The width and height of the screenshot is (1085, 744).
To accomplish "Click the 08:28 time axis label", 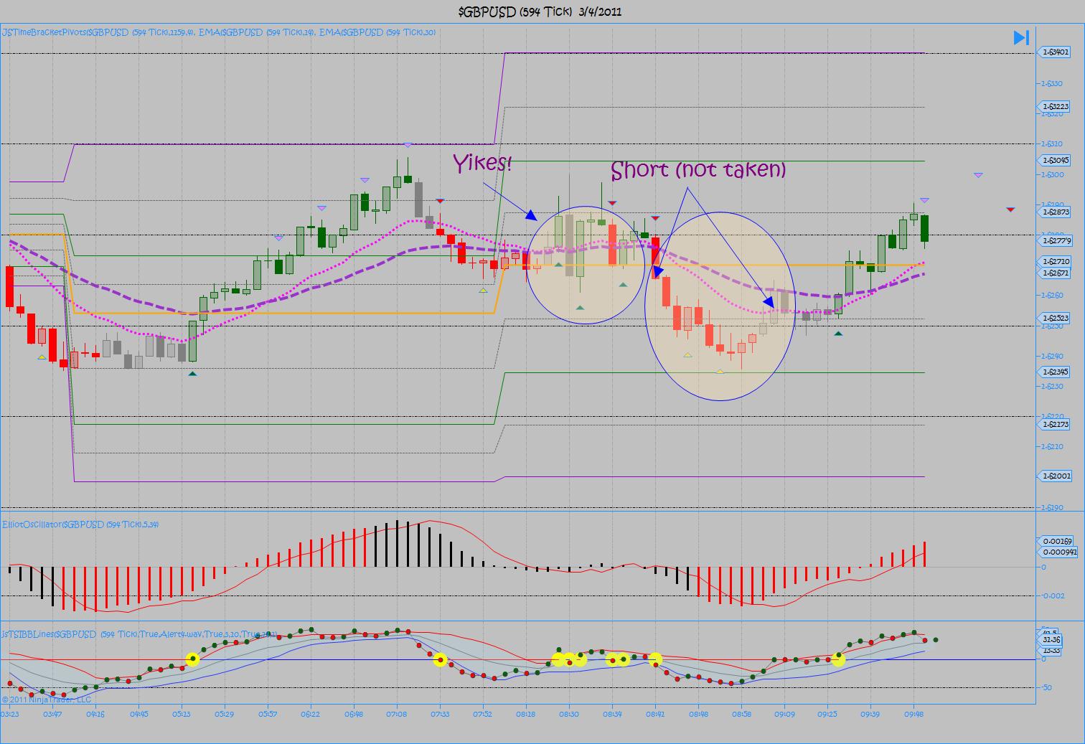I will pos(525,714).
